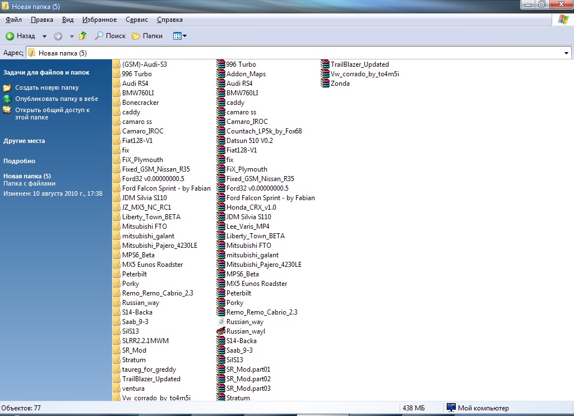Click the SilS13 folder name
574x416 pixels.
pos(130,331)
